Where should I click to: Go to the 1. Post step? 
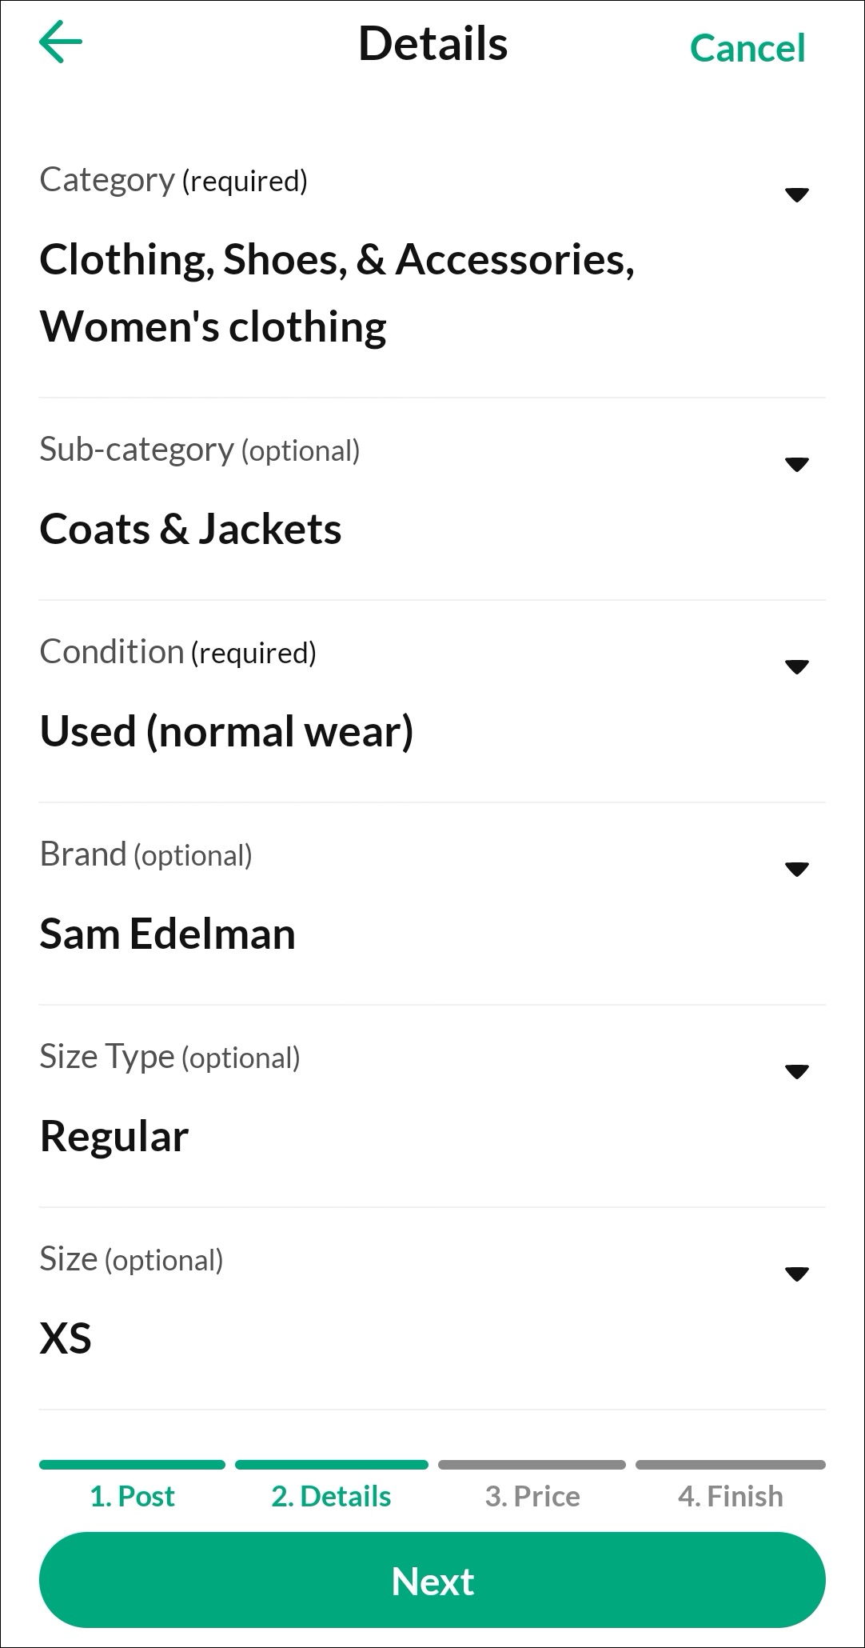coord(132,1496)
